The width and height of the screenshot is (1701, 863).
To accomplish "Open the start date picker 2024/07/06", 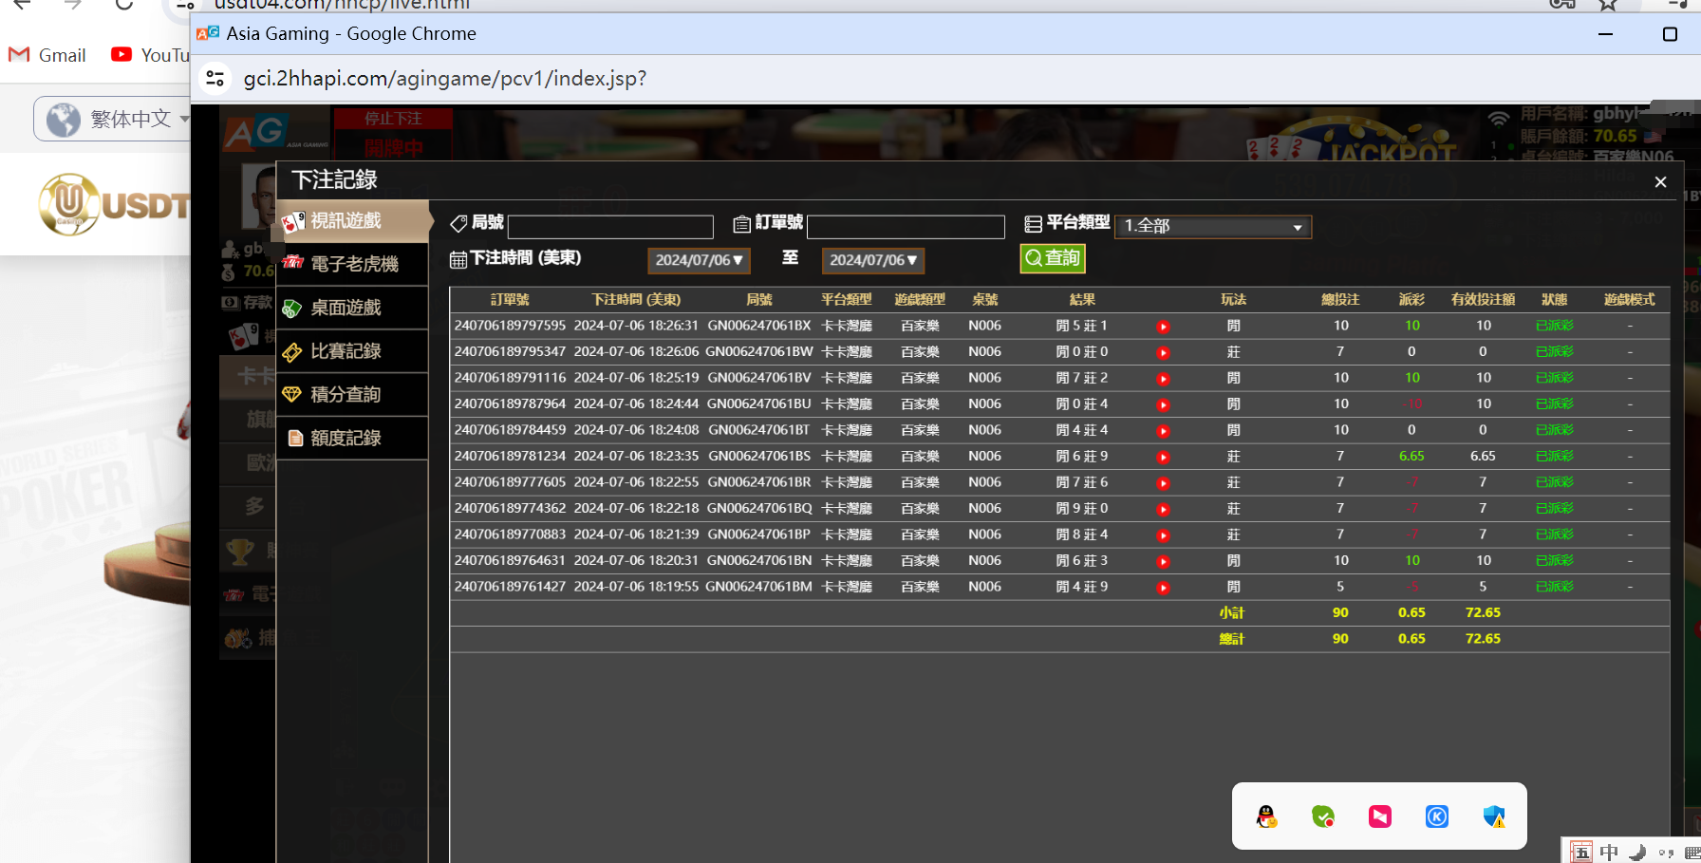I will click(699, 260).
